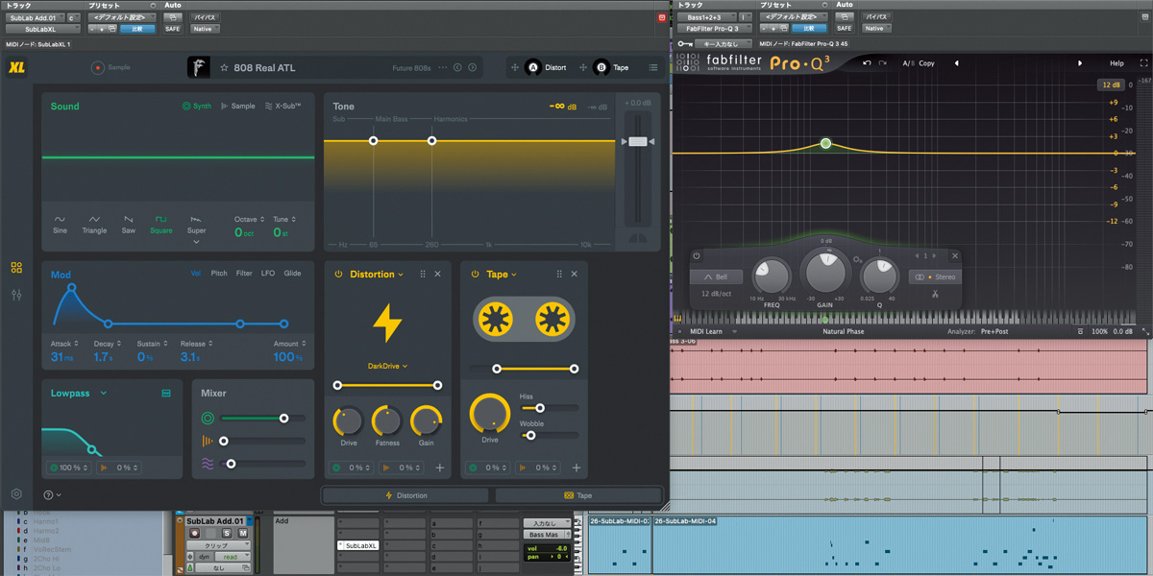The width and height of the screenshot is (1153, 576).
Task: Choose the Square waveform
Action: pos(161,224)
